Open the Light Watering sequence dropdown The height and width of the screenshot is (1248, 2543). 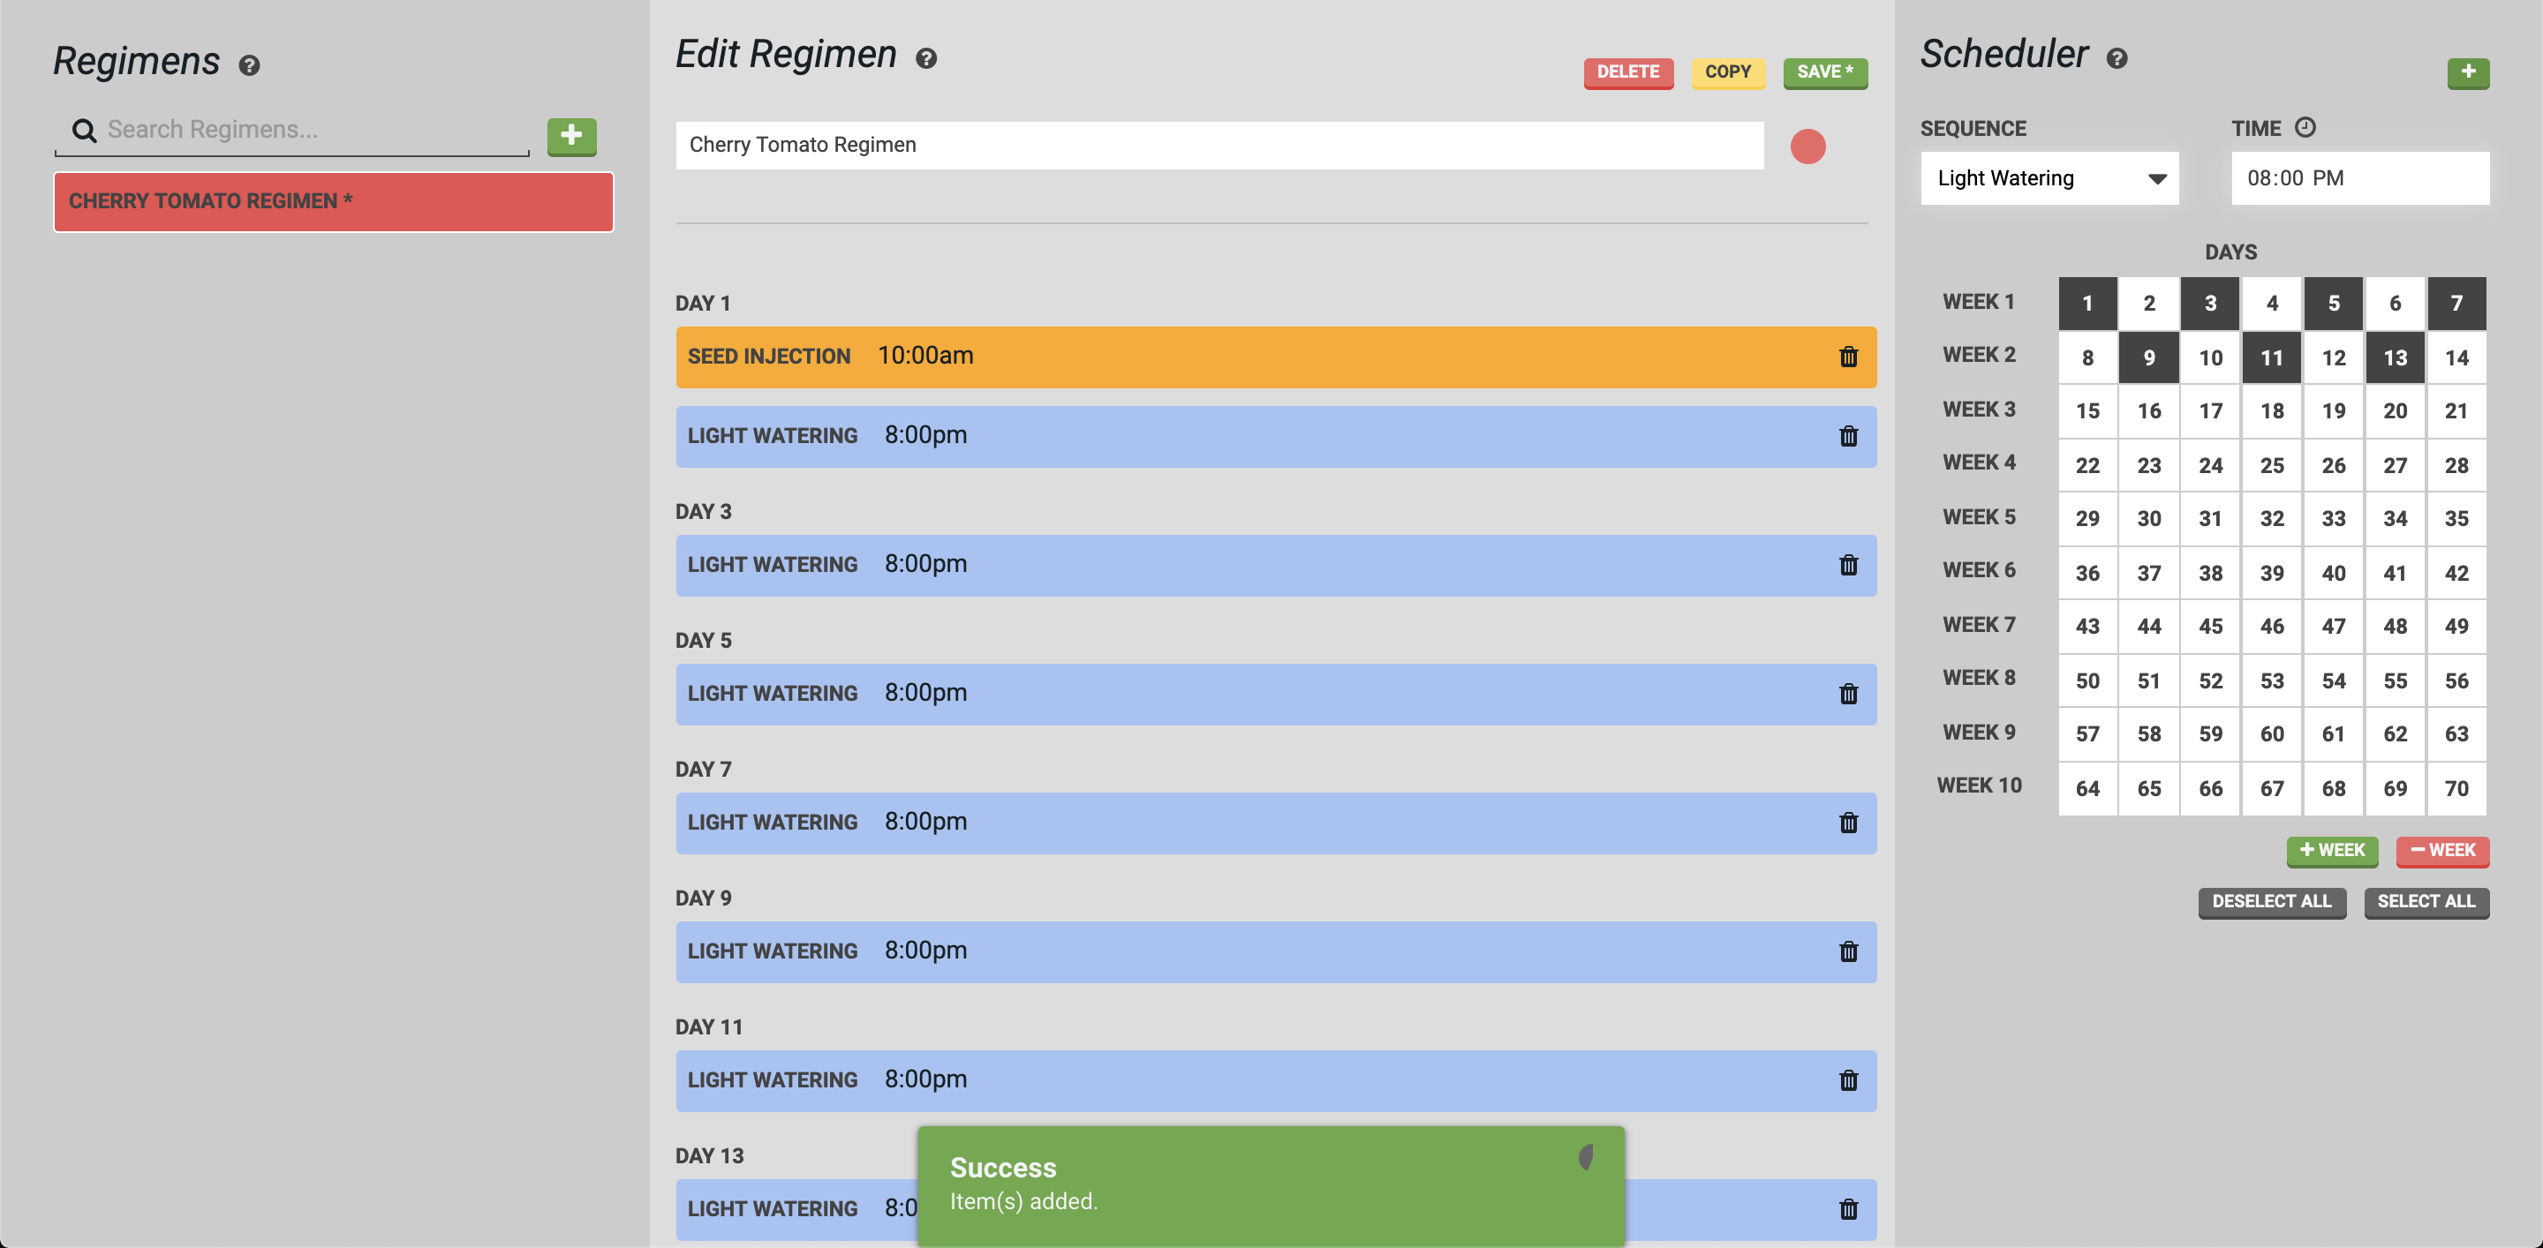(2049, 178)
